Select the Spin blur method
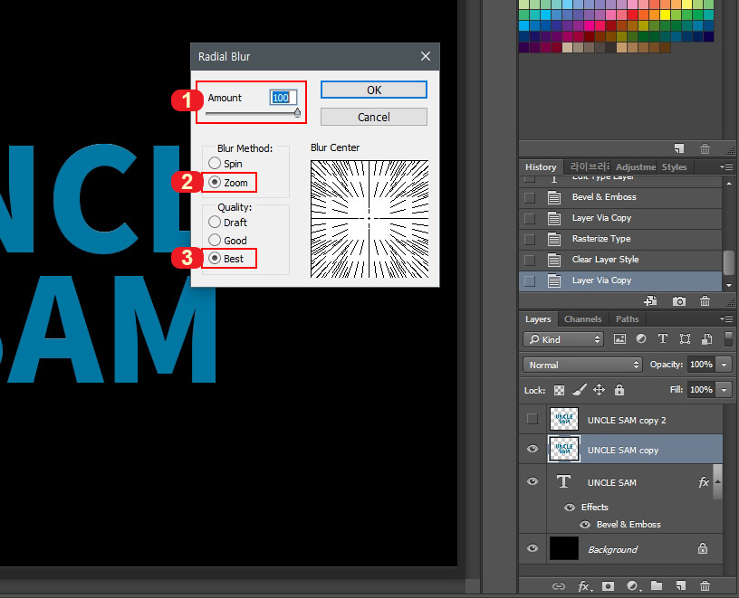This screenshot has width=739, height=598. pos(226,164)
